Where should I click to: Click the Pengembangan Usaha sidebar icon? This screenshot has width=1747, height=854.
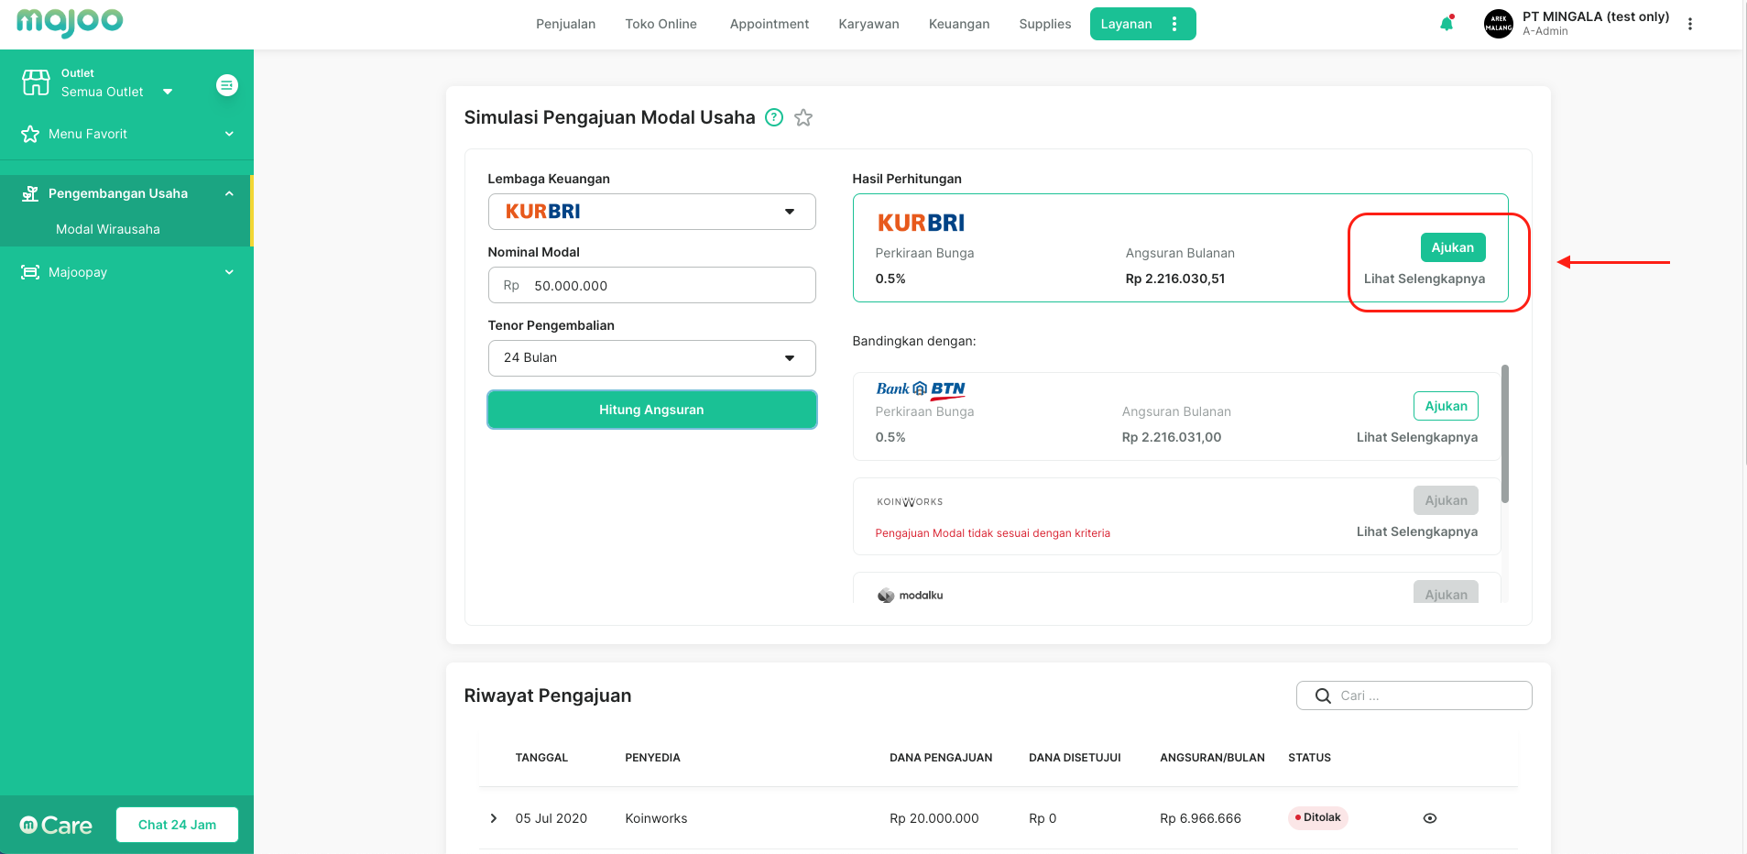pyautogui.click(x=30, y=193)
